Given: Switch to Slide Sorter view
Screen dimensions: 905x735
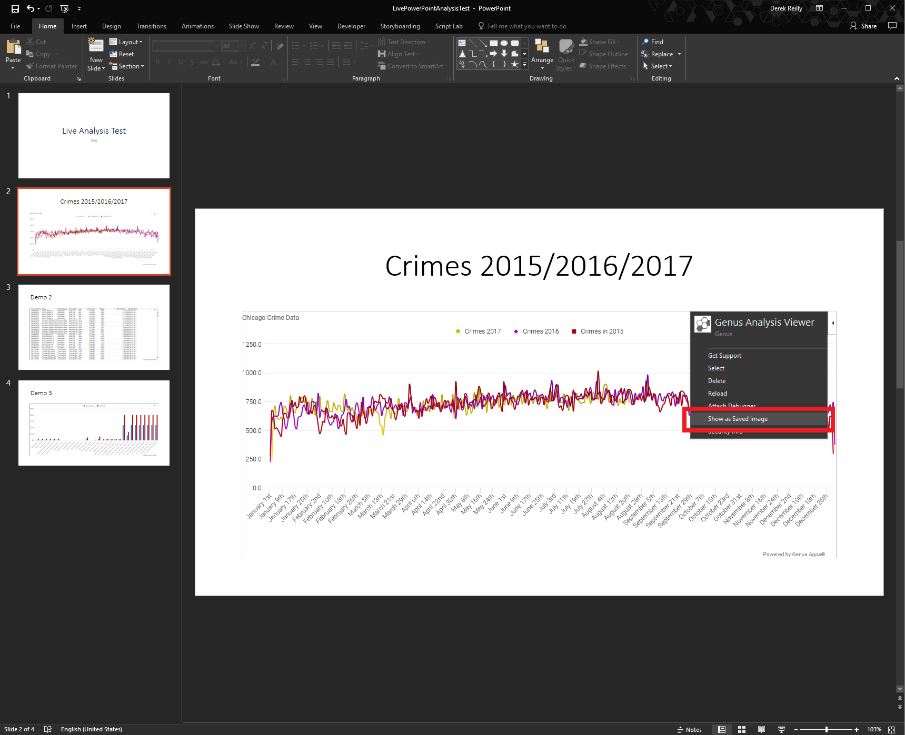Looking at the screenshot, I should click(x=741, y=729).
